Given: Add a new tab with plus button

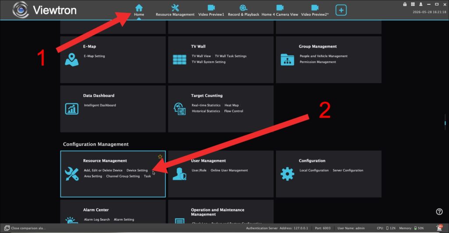Looking at the screenshot, I should tap(341, 10).
